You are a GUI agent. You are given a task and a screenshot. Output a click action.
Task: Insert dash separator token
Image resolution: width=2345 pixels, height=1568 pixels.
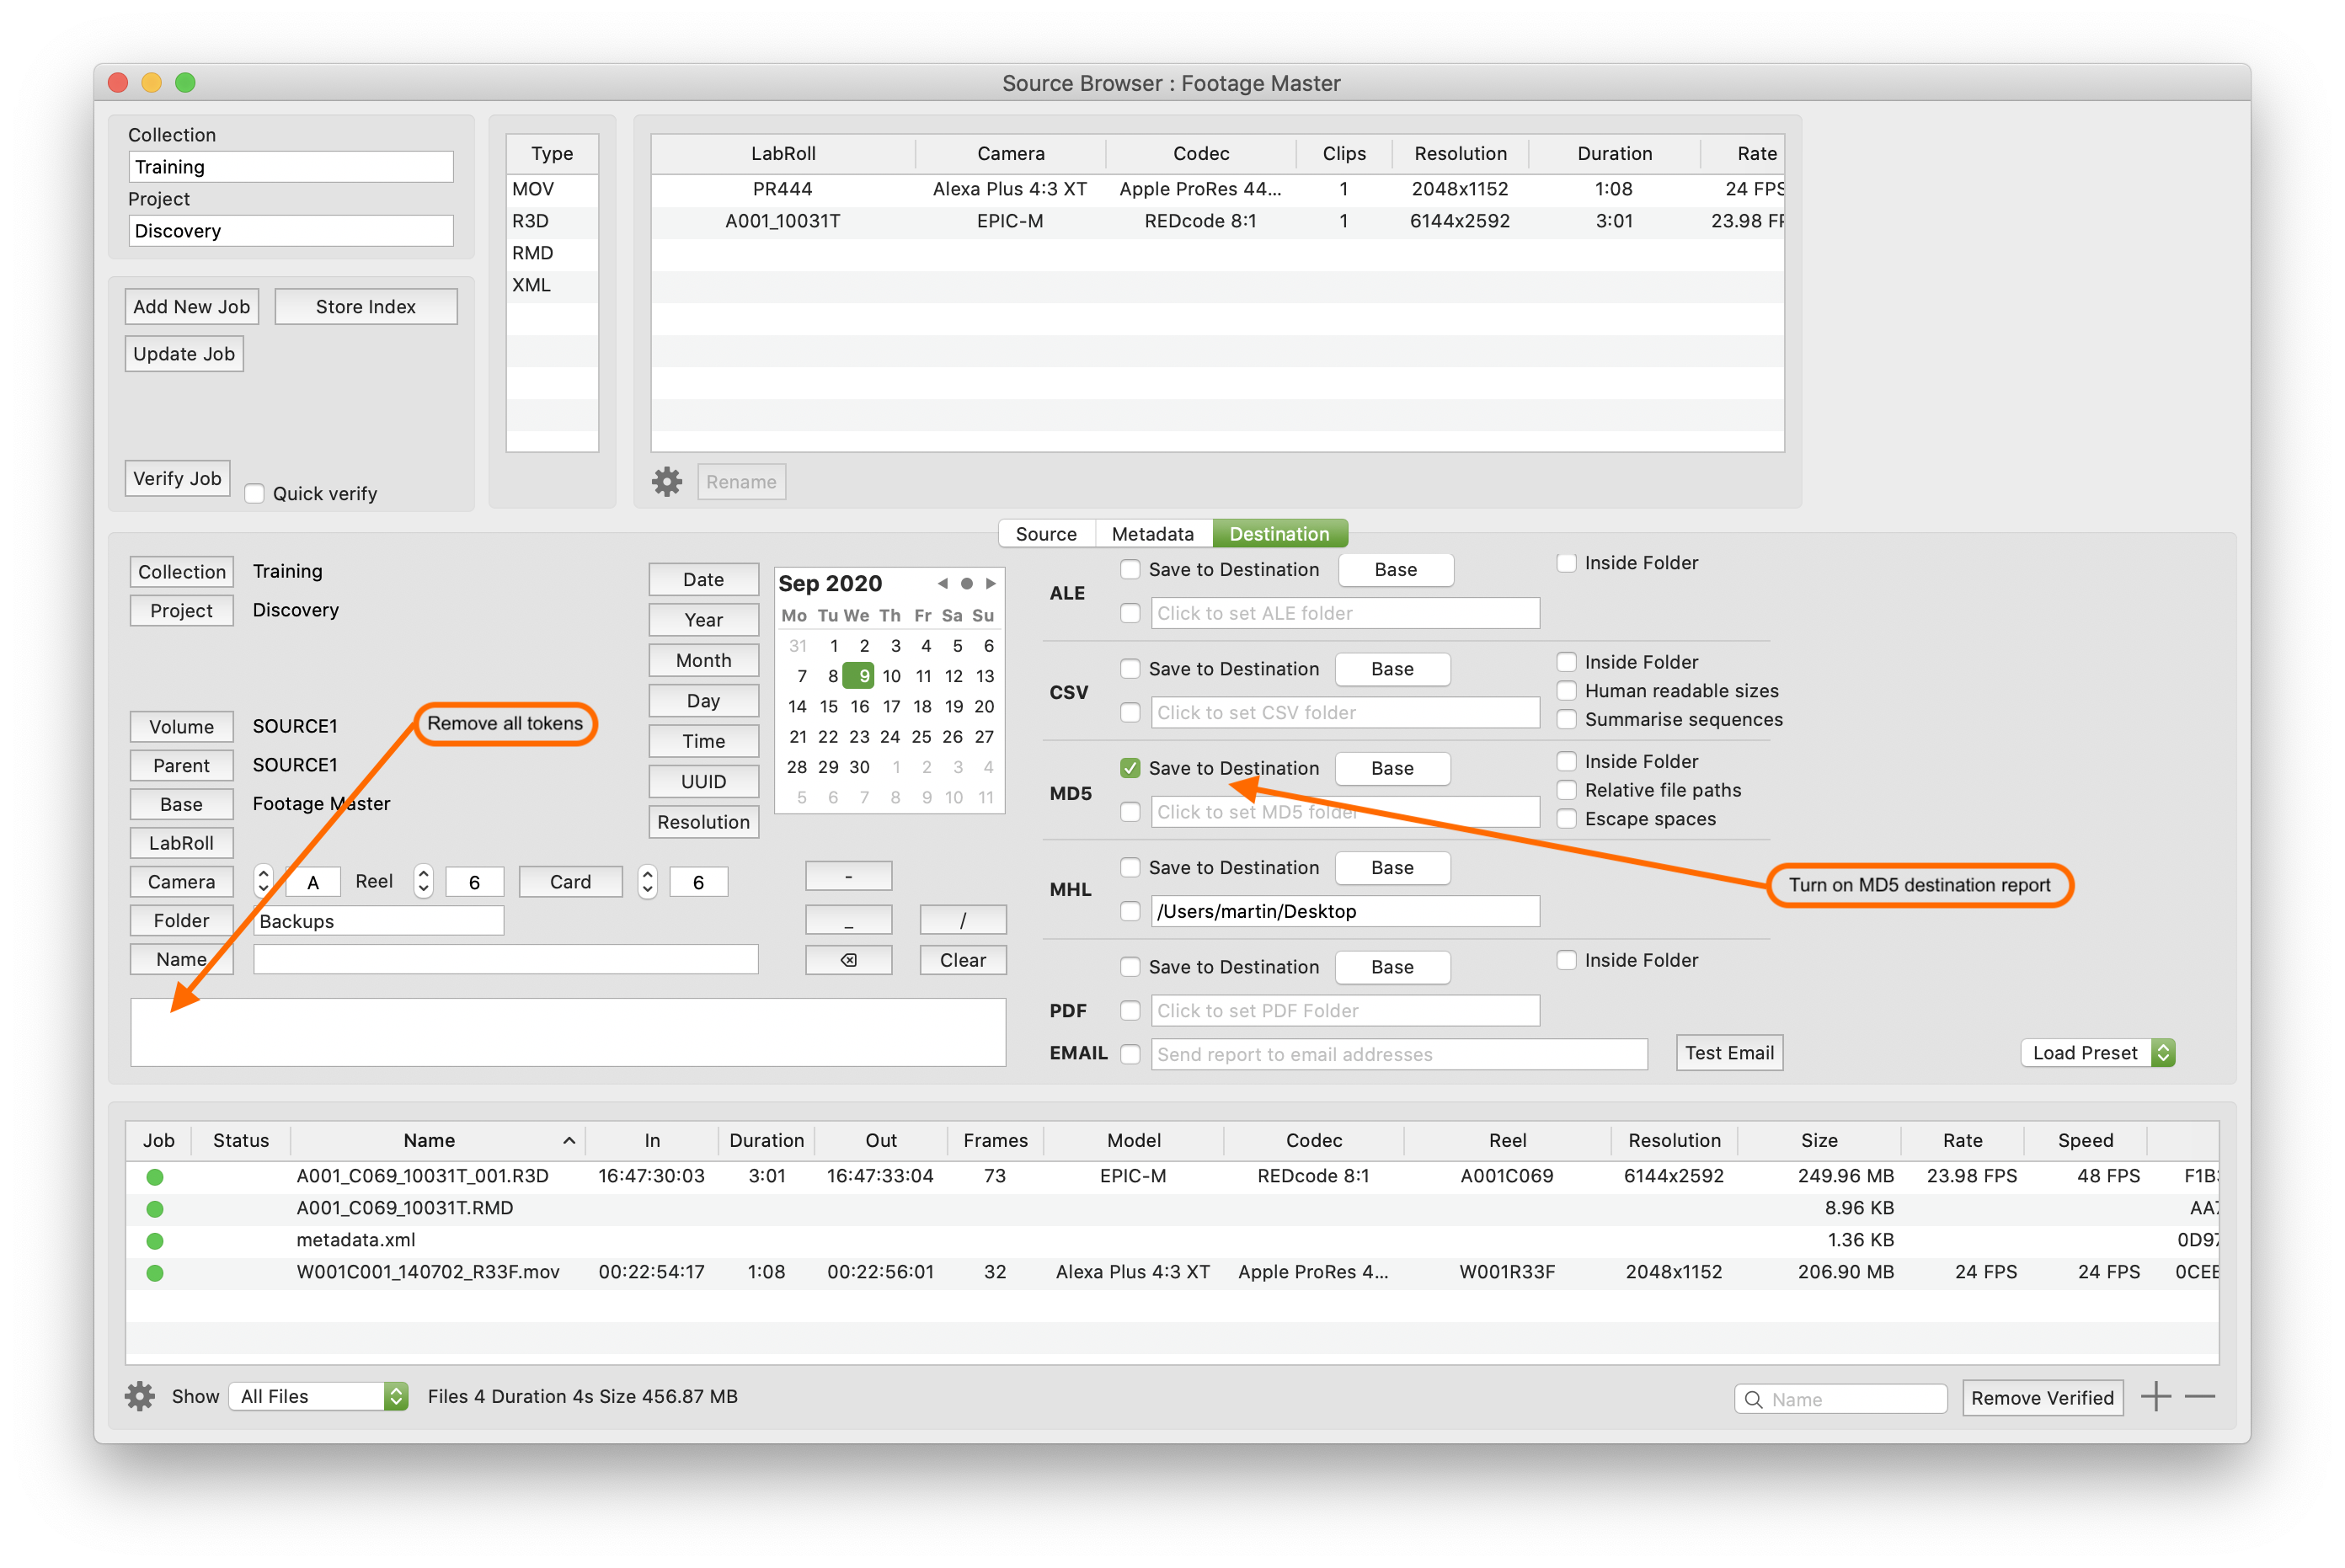[x=848, y=877]
